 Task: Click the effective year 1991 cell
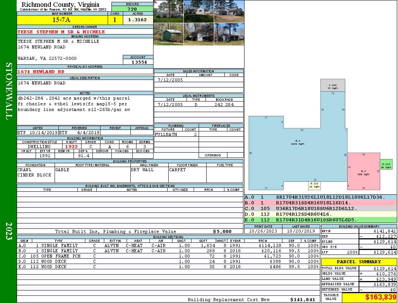[45, 156]
